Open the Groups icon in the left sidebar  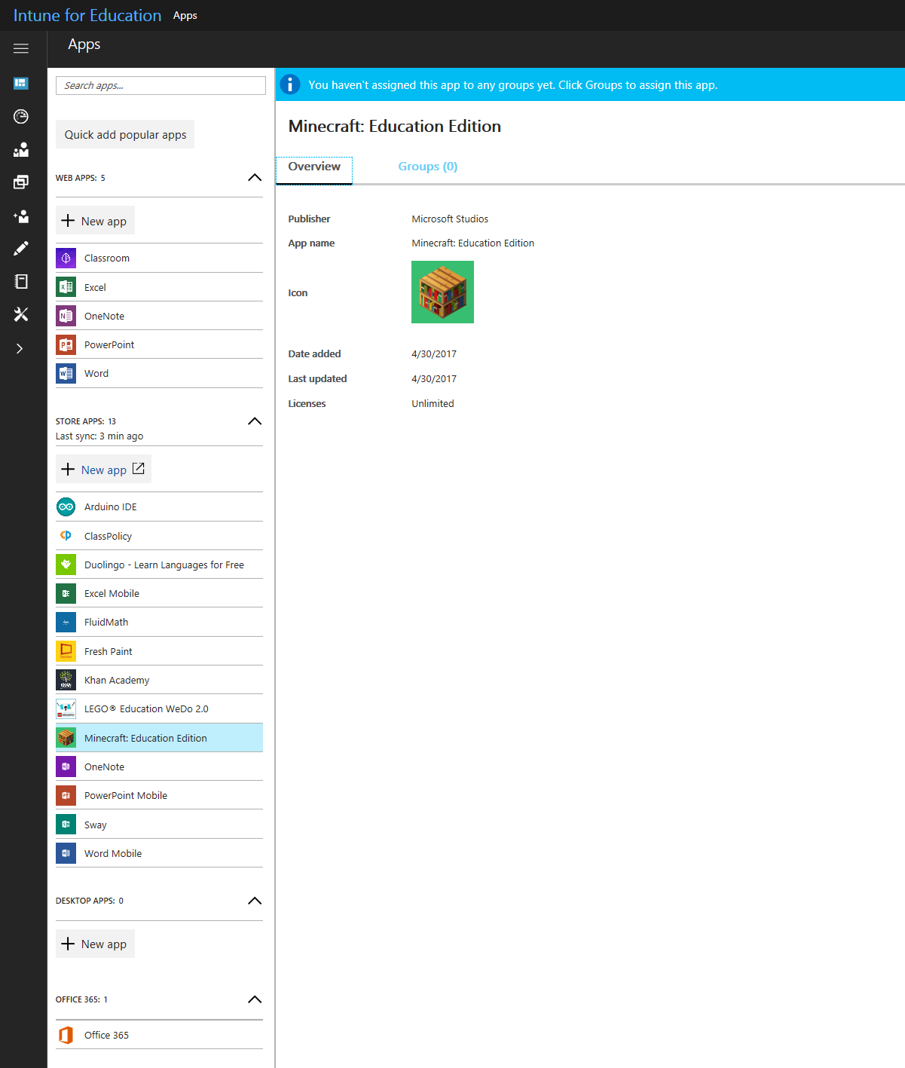click(21, 149)
